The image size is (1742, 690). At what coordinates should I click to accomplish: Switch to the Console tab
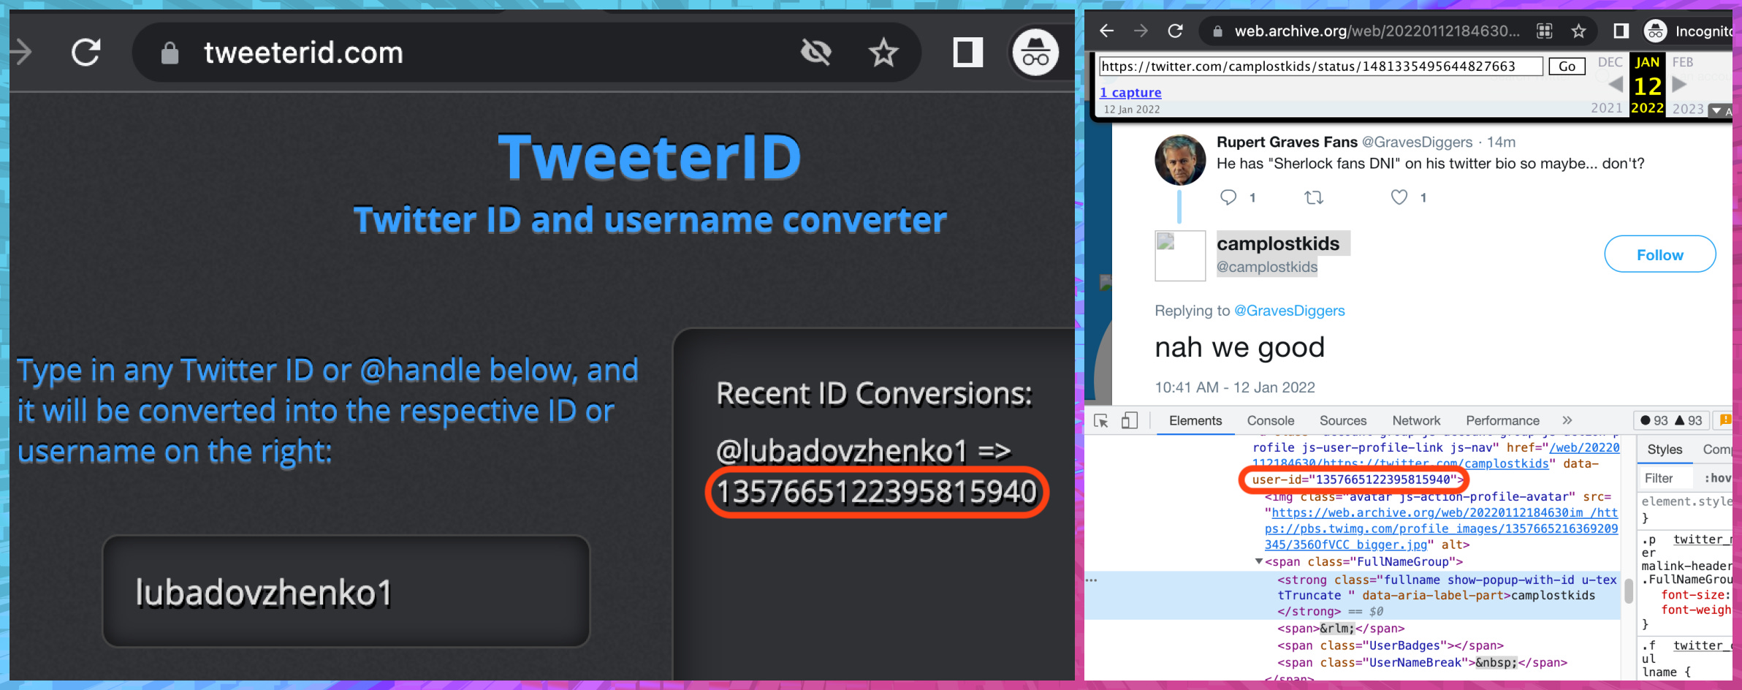1270,420
